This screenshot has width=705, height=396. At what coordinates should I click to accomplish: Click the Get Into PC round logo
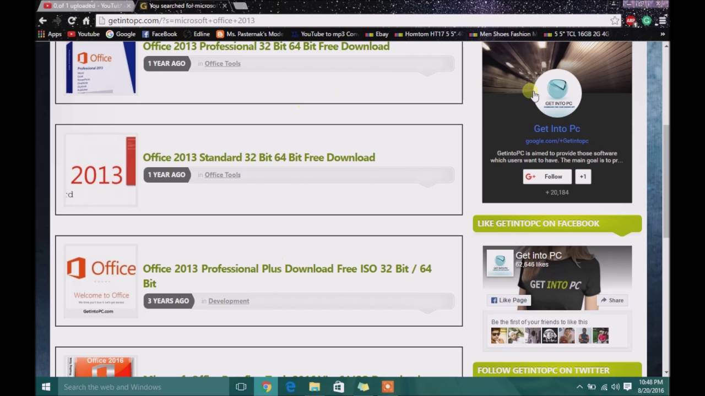[557, 94]
